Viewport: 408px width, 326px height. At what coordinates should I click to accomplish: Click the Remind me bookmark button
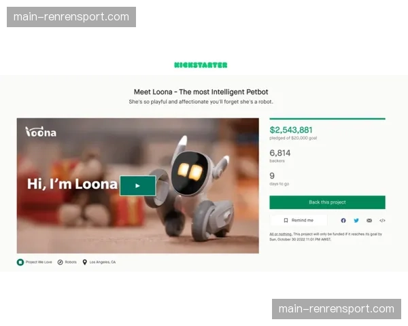299,220
